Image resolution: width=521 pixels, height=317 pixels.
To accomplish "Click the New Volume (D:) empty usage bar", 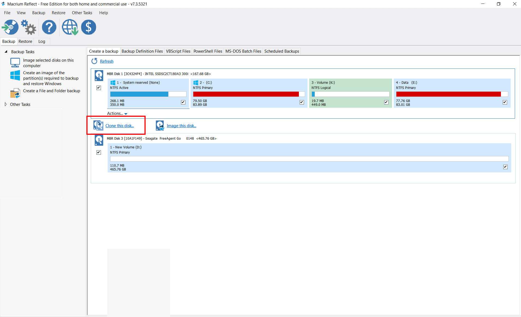I will 309,159.
